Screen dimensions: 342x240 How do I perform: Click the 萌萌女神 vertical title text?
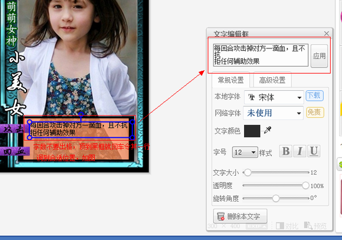[12, 23]
